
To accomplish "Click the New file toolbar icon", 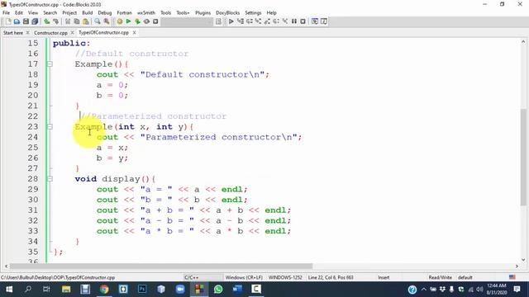I will pyautogui.click(x=8, y=21).
